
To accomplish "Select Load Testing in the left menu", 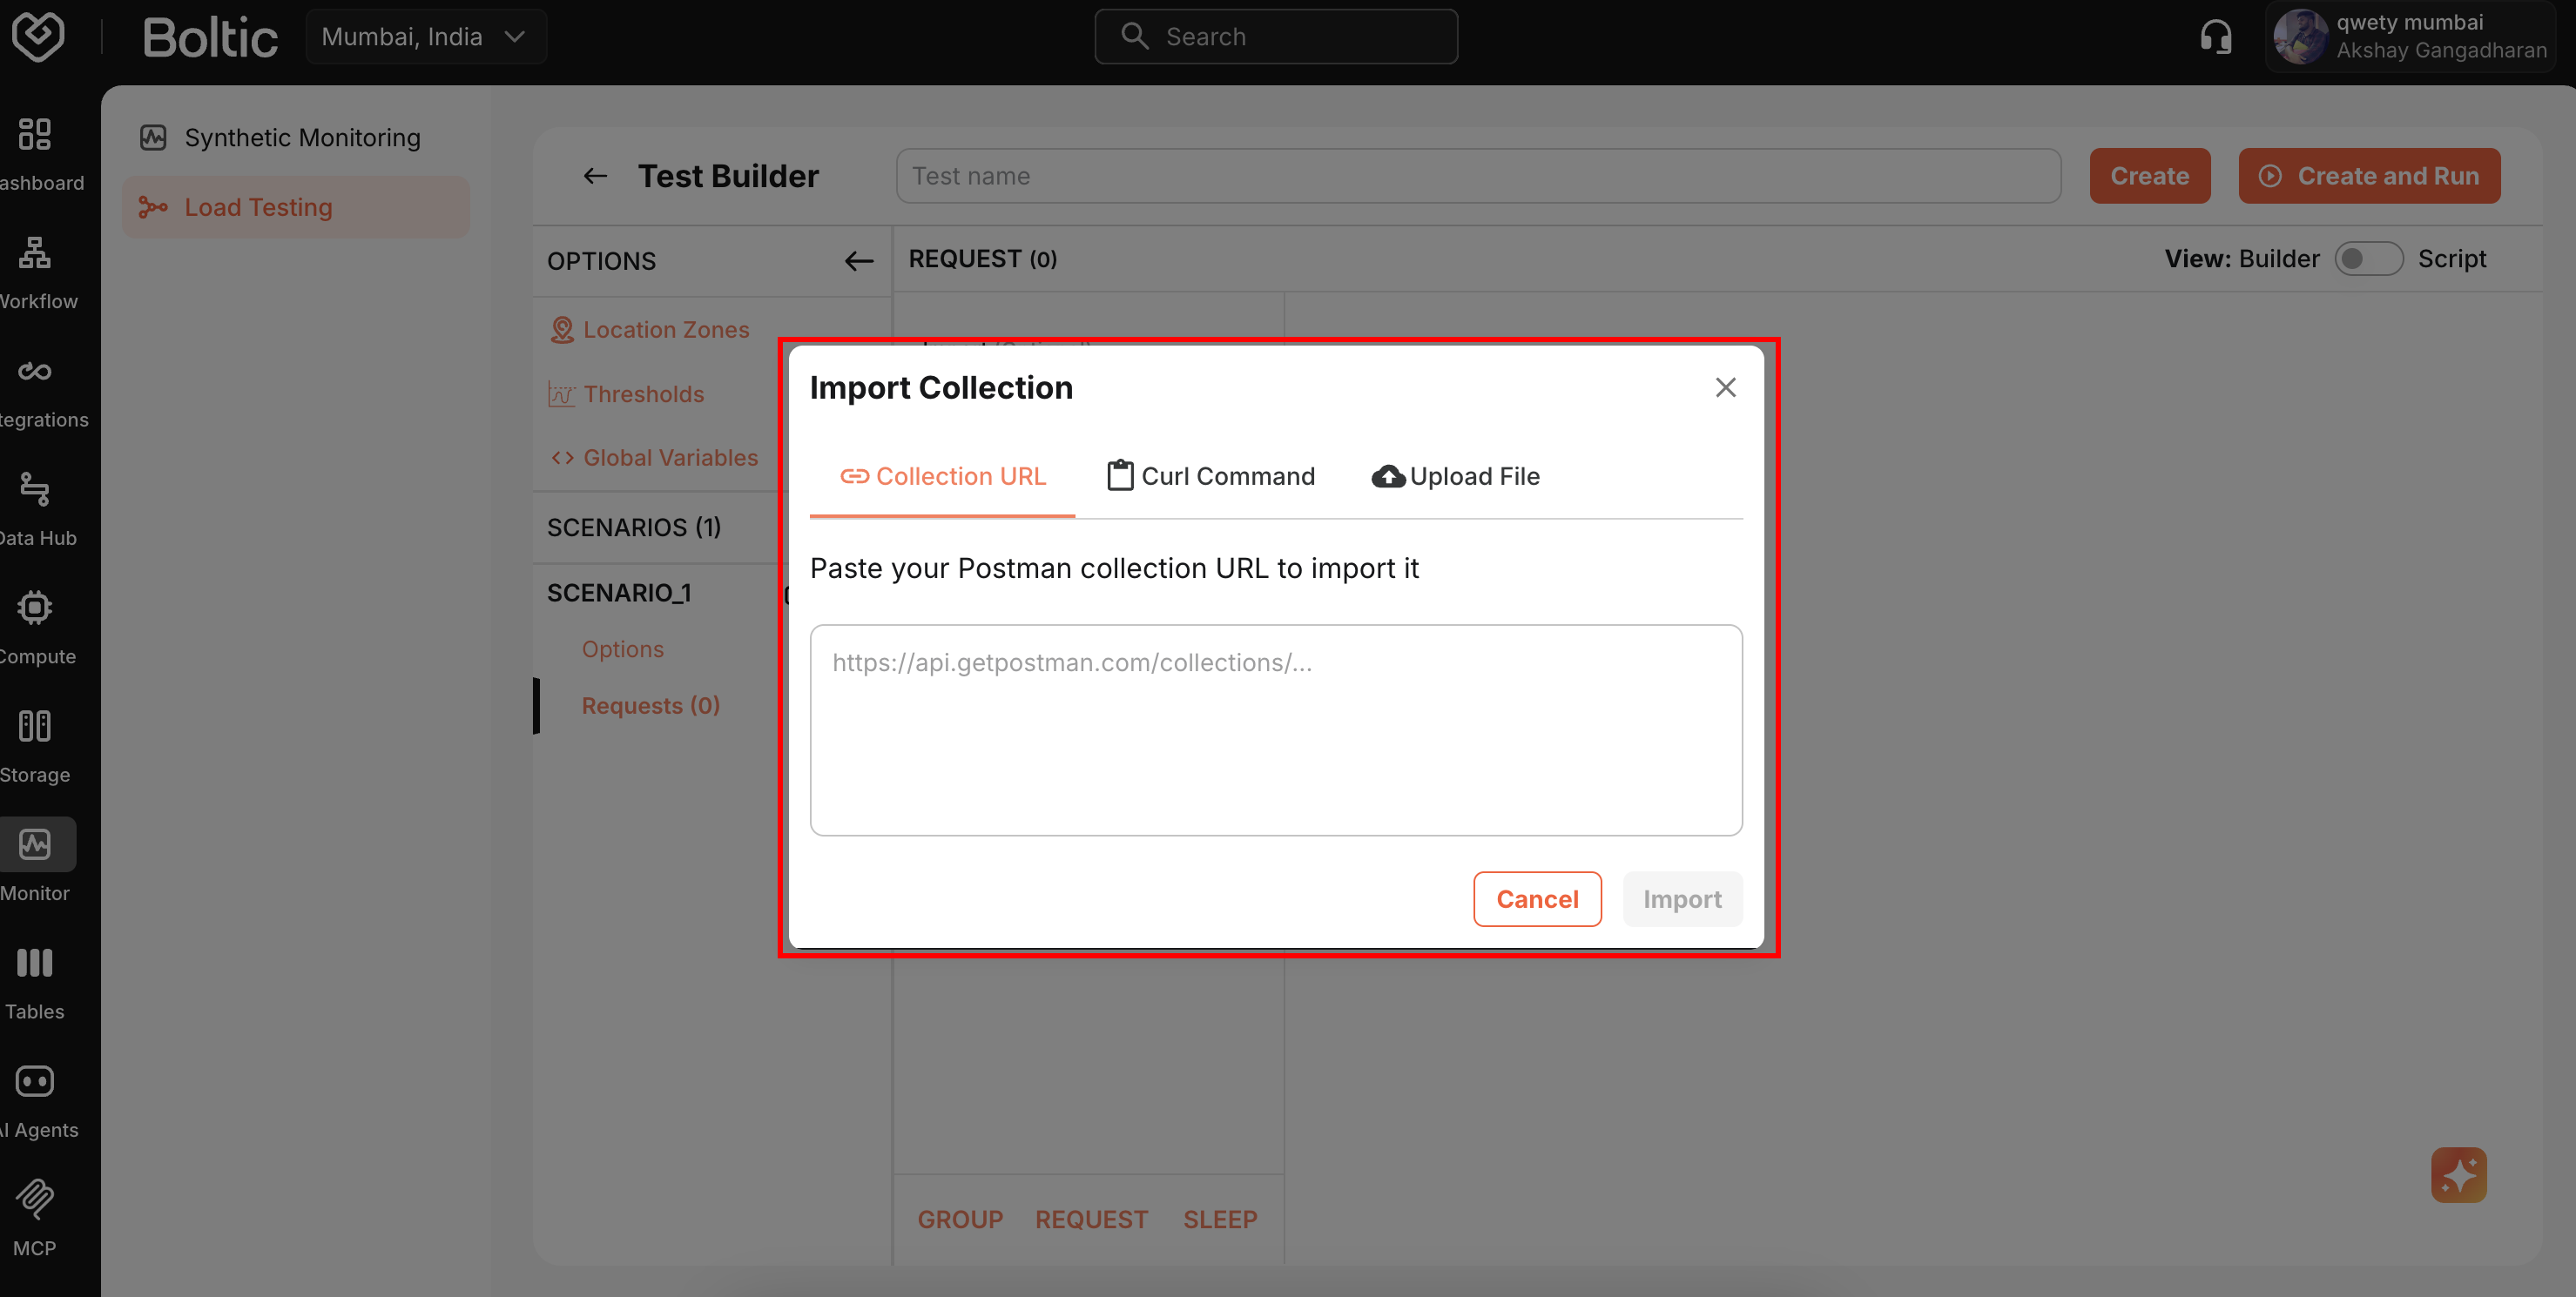I will [258, 207].
